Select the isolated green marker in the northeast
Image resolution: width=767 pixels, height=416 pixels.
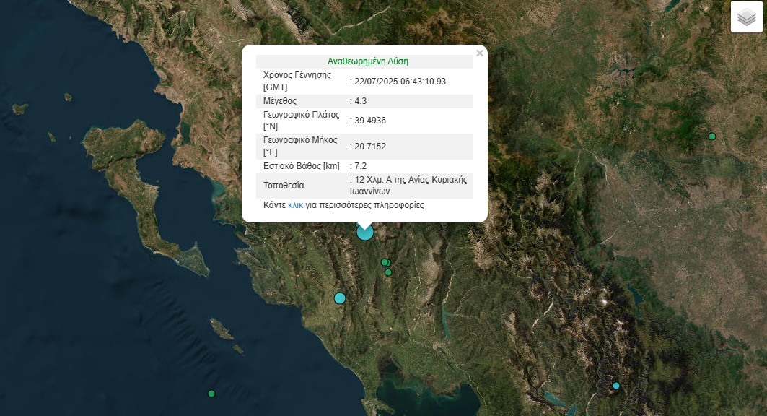click(712, 136)
